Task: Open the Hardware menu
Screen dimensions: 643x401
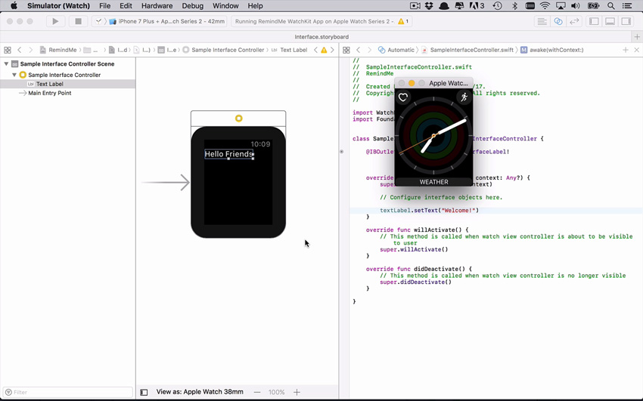Action: pyautogui.click(x=157, y=6)
